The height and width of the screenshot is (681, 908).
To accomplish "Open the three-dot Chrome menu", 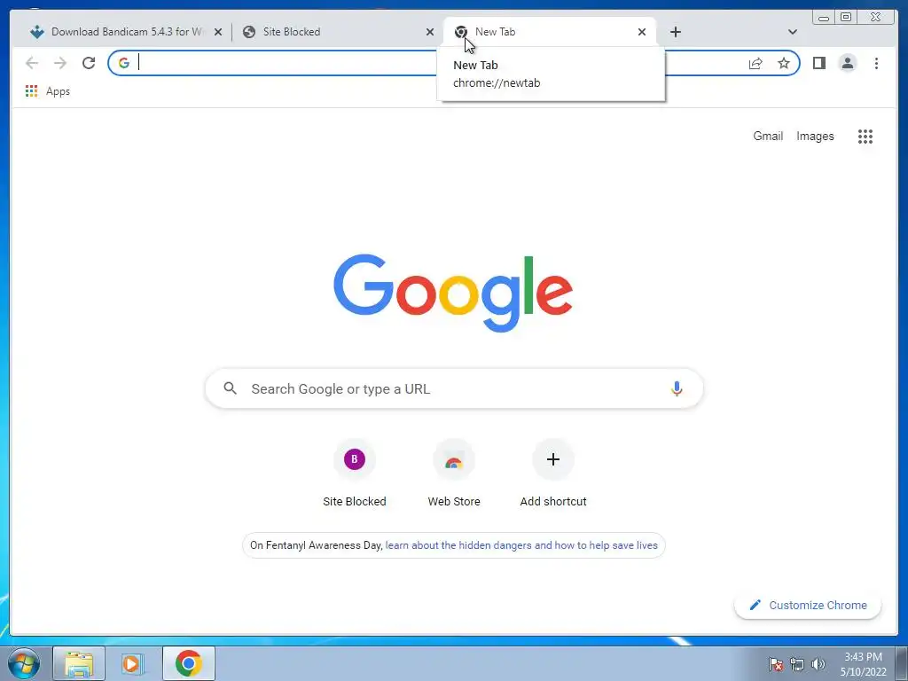I will [876, 63].
